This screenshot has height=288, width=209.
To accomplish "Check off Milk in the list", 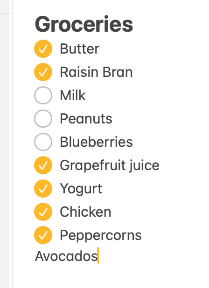I will 43,96.
